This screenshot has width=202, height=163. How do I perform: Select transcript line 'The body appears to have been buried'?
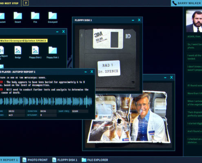[42, 84]
